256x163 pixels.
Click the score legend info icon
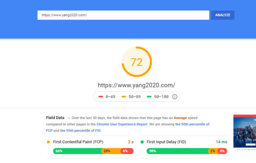(x=175, y=97)
